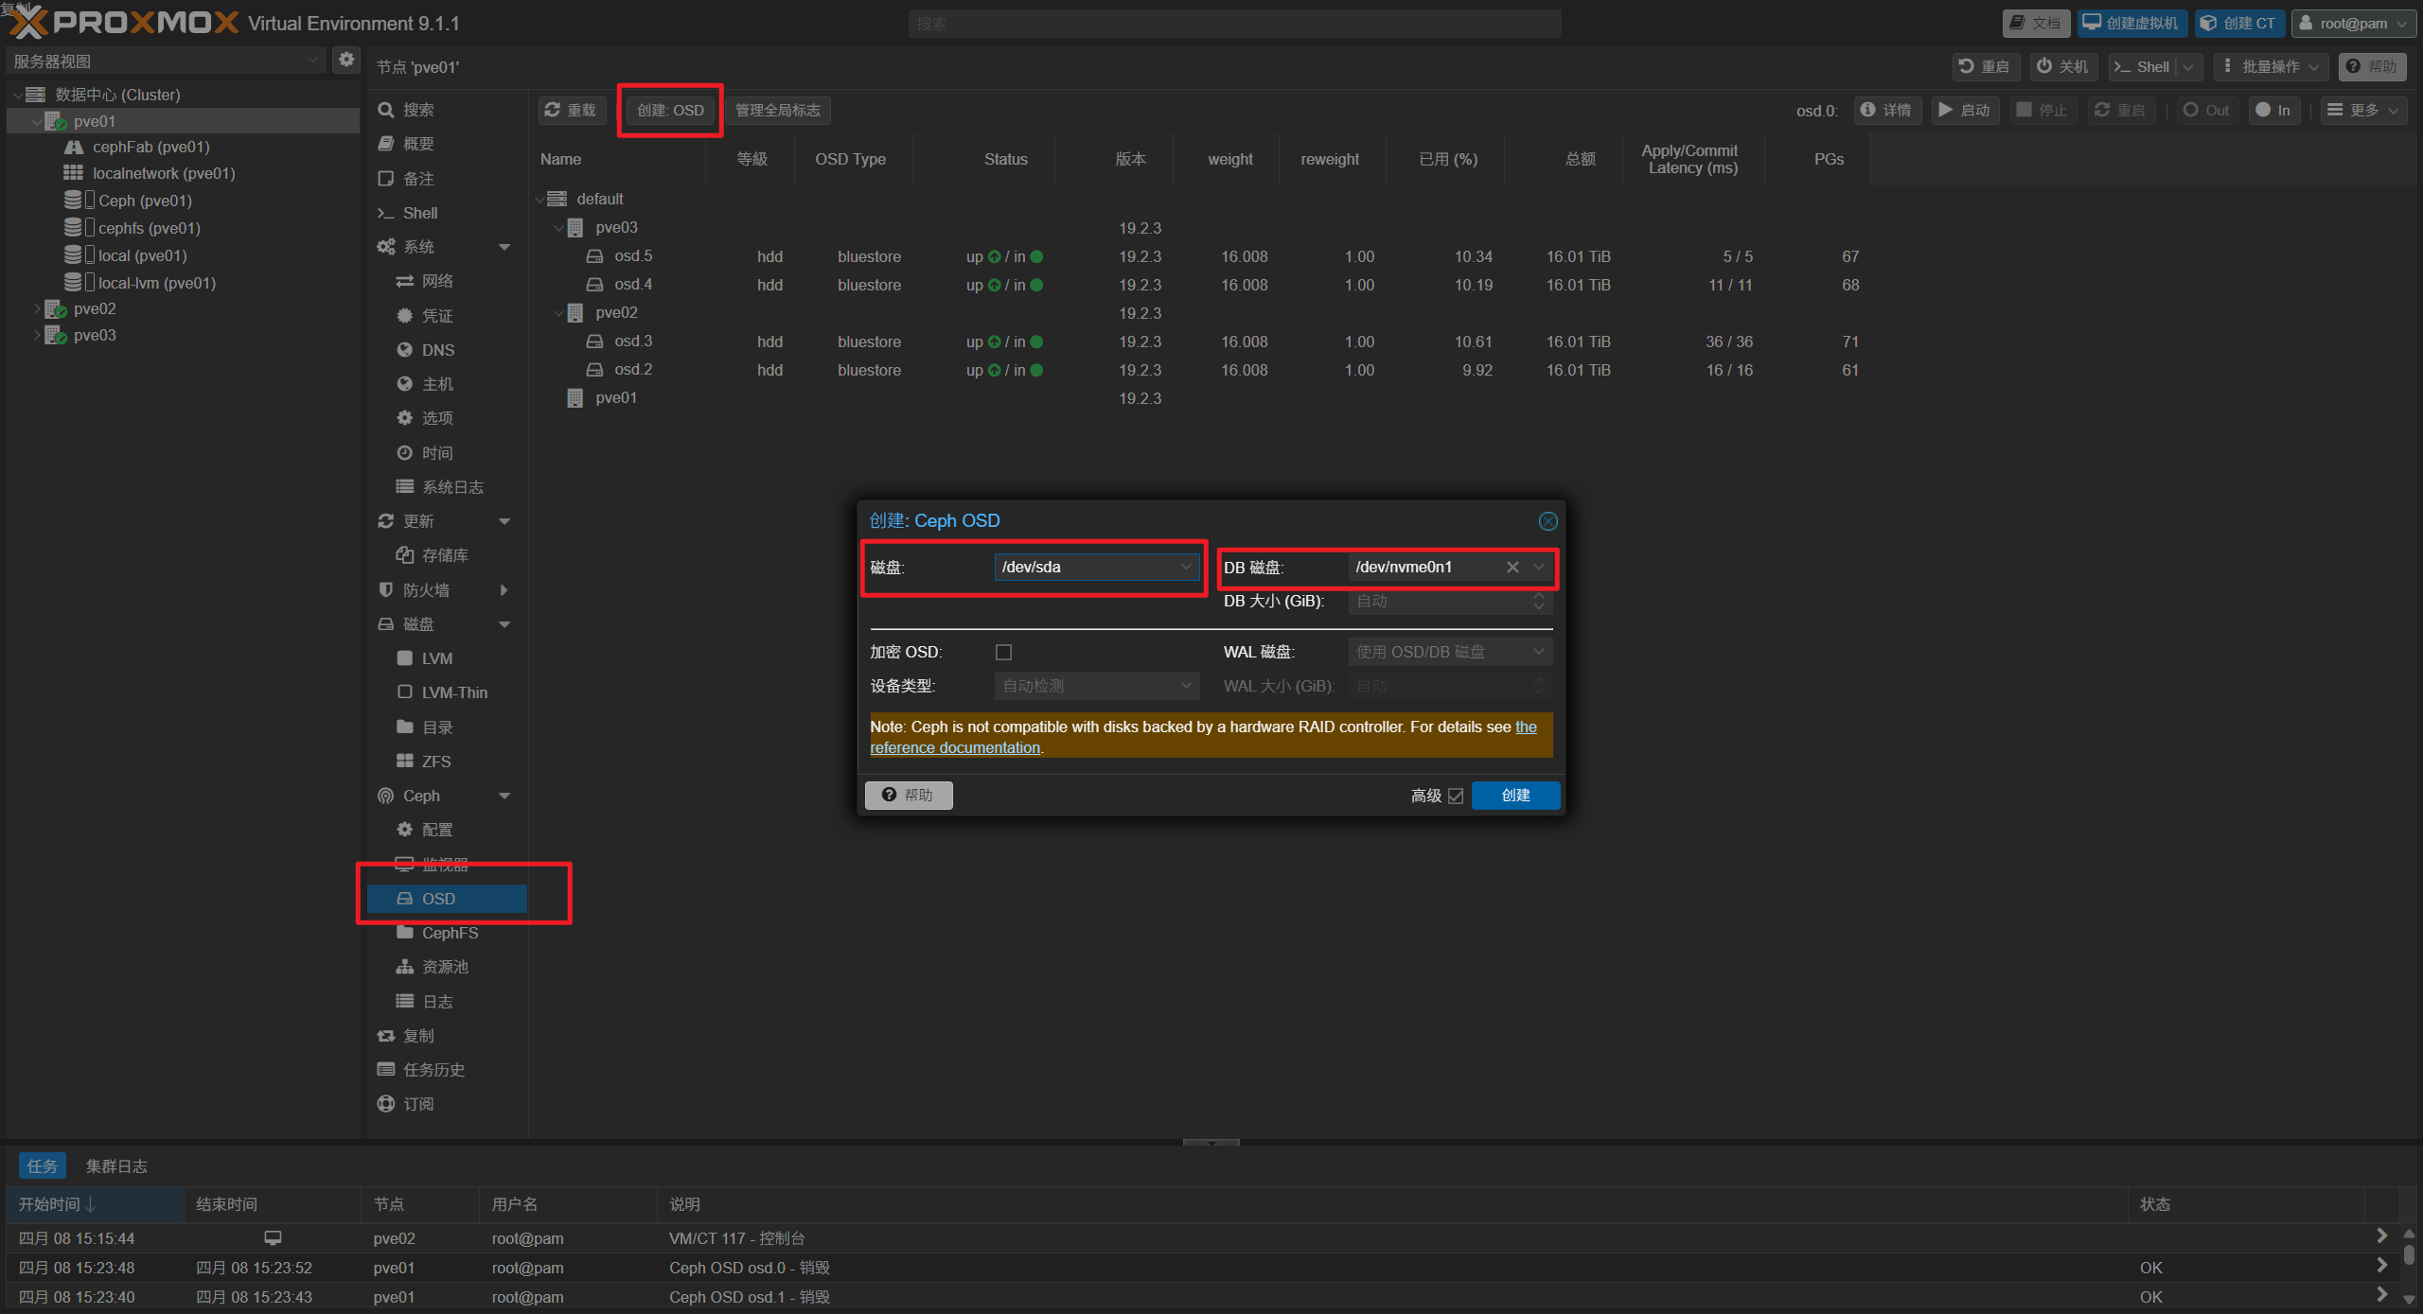Open the reference documentation link
Viewport: 2423px width, 1314px height.
[955, 747]
